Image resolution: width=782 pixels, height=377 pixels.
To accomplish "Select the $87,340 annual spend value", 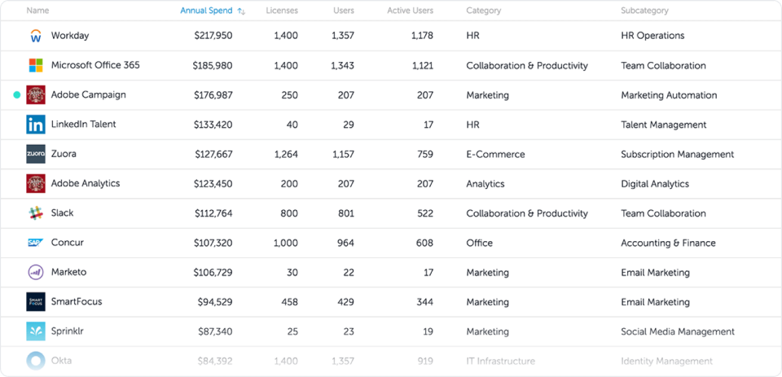I will [215, 331].
